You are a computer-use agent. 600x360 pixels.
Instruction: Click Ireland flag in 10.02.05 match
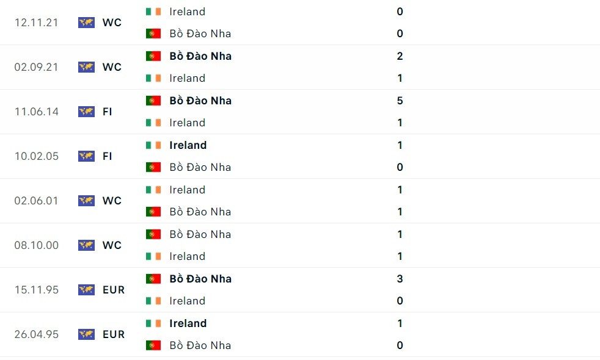click(x=153, y=145)
